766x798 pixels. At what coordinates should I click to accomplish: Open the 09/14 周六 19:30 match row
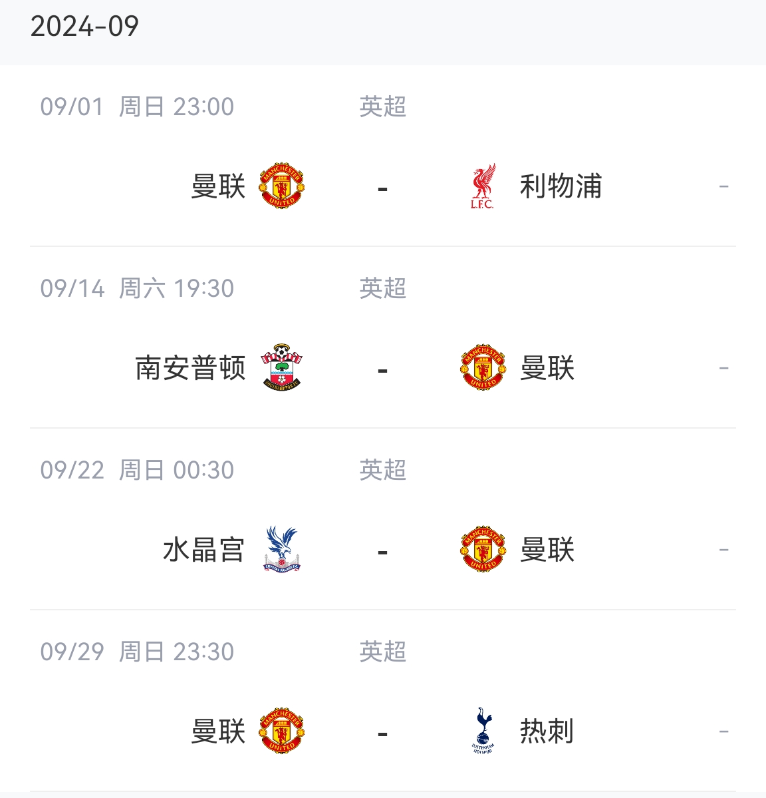(x=383, y=337)
